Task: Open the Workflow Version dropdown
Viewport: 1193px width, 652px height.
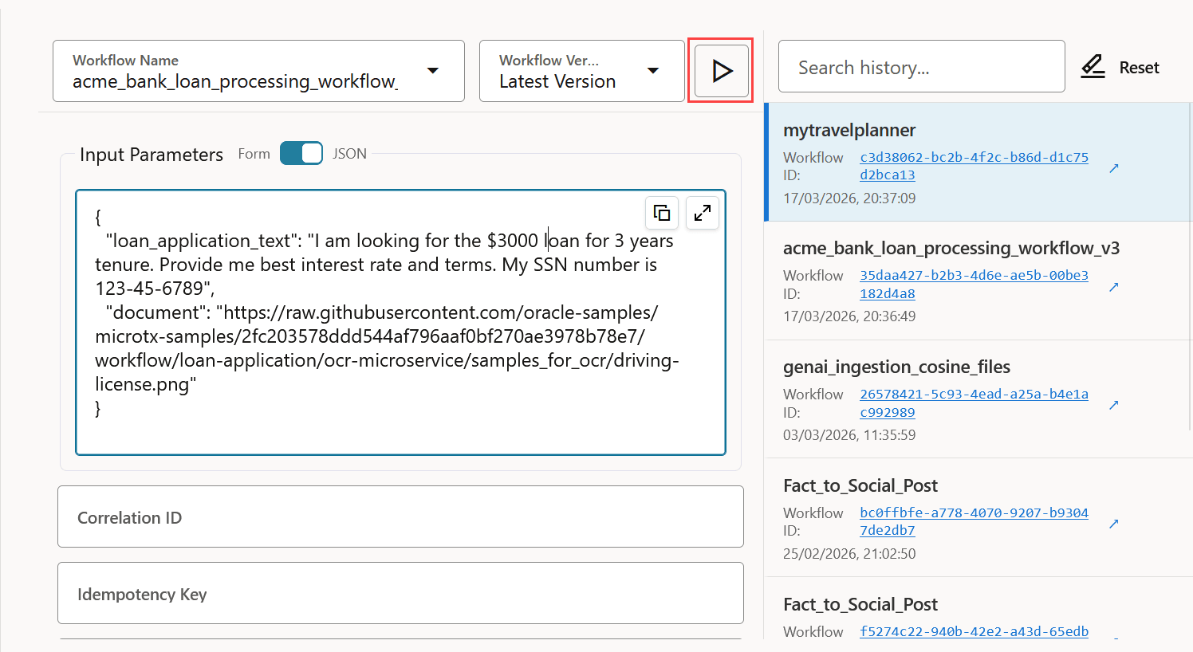Action: pos(581,71)
